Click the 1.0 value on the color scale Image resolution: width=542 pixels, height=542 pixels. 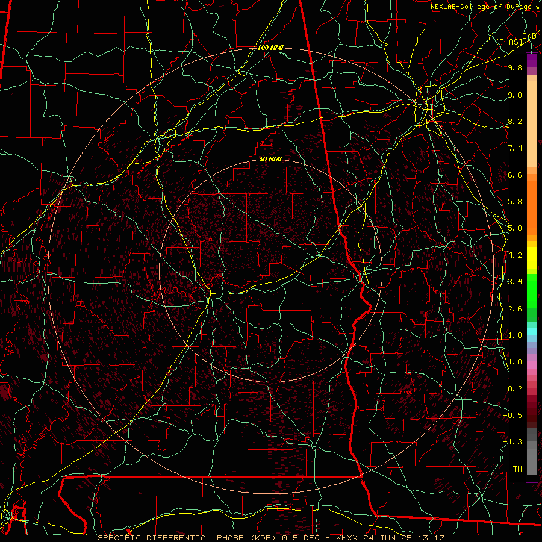(515, 362)
